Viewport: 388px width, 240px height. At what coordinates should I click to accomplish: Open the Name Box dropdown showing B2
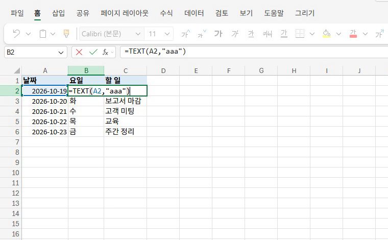pos(61,53)
